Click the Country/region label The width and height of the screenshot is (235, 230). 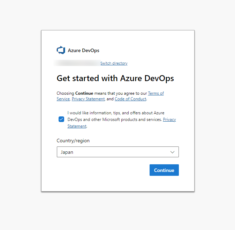point(73,141)
